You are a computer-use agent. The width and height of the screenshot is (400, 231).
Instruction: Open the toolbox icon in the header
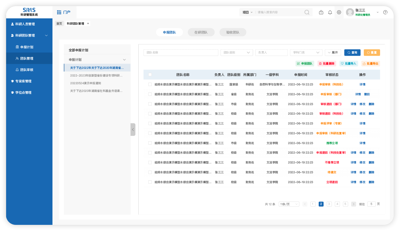(321, 12)
